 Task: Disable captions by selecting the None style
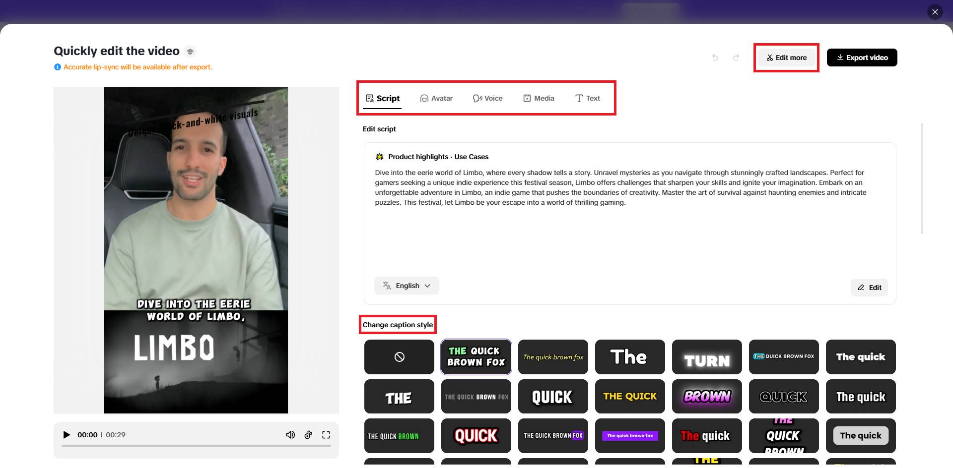coord(399,356)
